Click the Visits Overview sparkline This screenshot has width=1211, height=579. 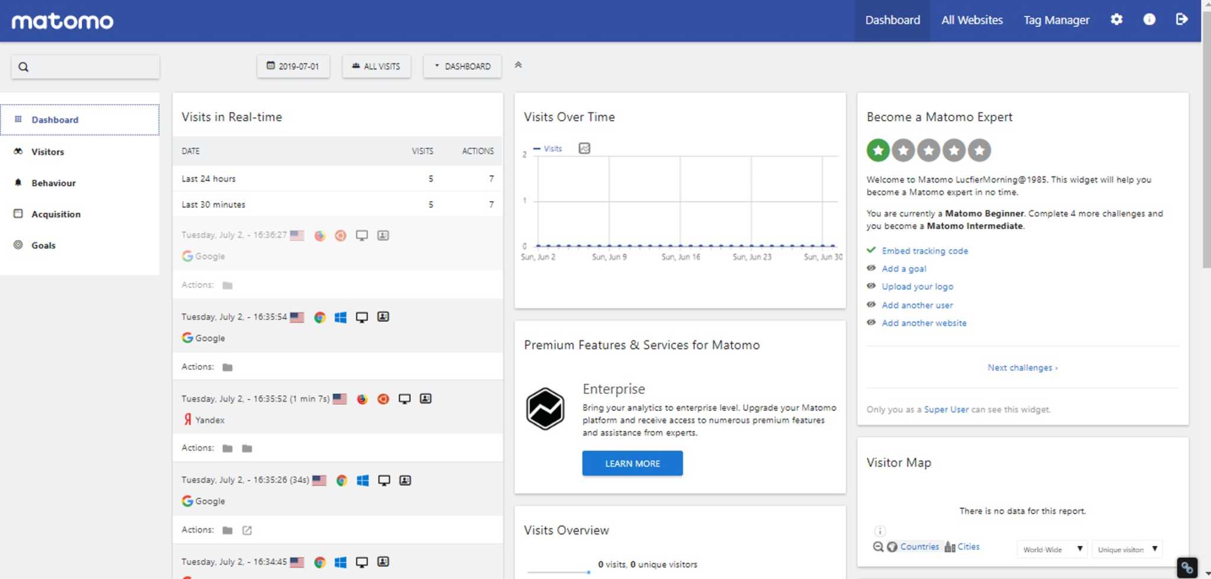pos(559,571)
